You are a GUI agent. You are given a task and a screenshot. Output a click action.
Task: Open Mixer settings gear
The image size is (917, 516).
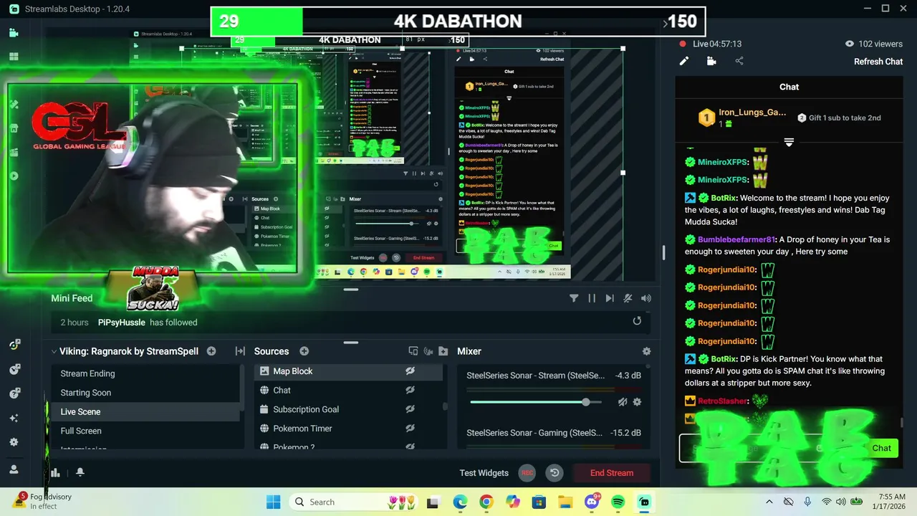646,351
